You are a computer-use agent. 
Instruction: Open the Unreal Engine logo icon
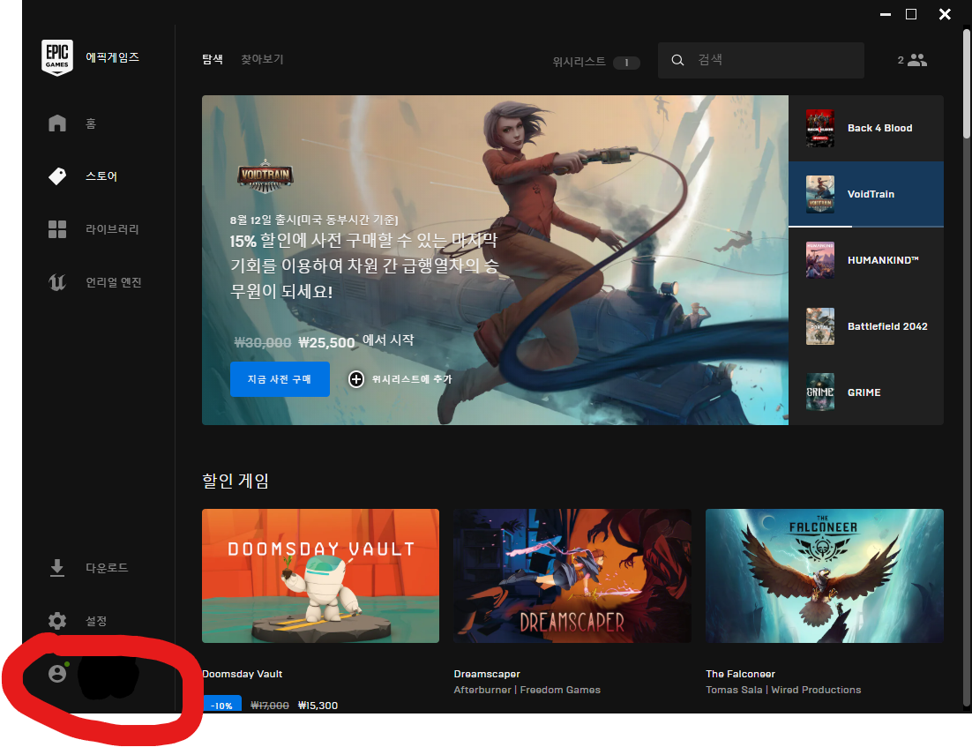tap(57, 282)
